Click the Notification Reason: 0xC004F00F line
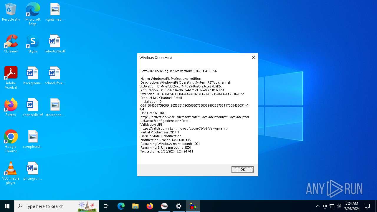Viewport: 377px width, 212px height. pos(166,140)
